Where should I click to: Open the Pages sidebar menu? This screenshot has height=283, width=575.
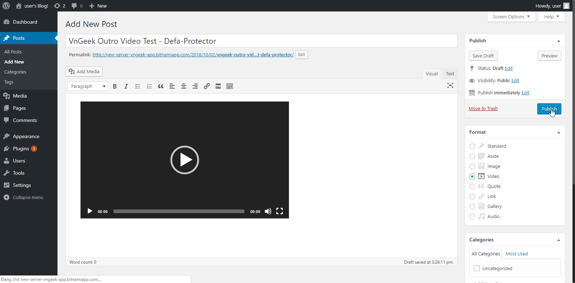point(29,108)
